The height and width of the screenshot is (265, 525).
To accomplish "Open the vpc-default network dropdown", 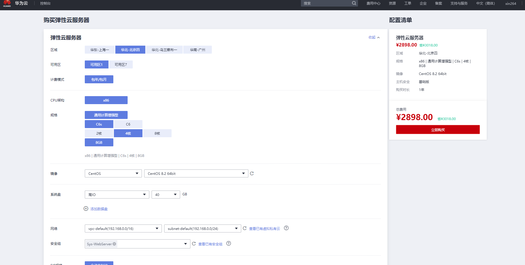I will tap(123, 228).
